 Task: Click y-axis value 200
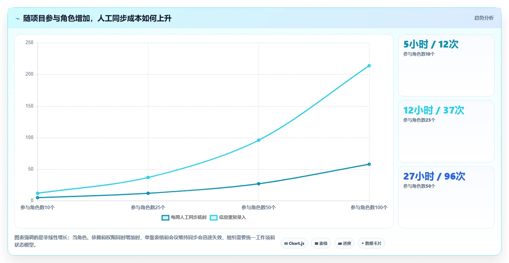[x=29, y=74]
